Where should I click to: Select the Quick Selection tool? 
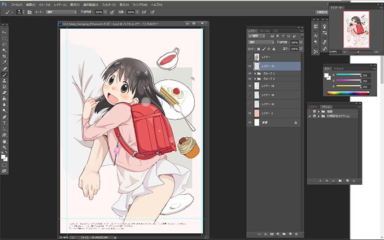tap(4, 50)
